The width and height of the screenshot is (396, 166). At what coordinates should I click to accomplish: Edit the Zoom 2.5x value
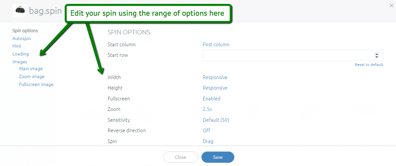tap(207, 109)
